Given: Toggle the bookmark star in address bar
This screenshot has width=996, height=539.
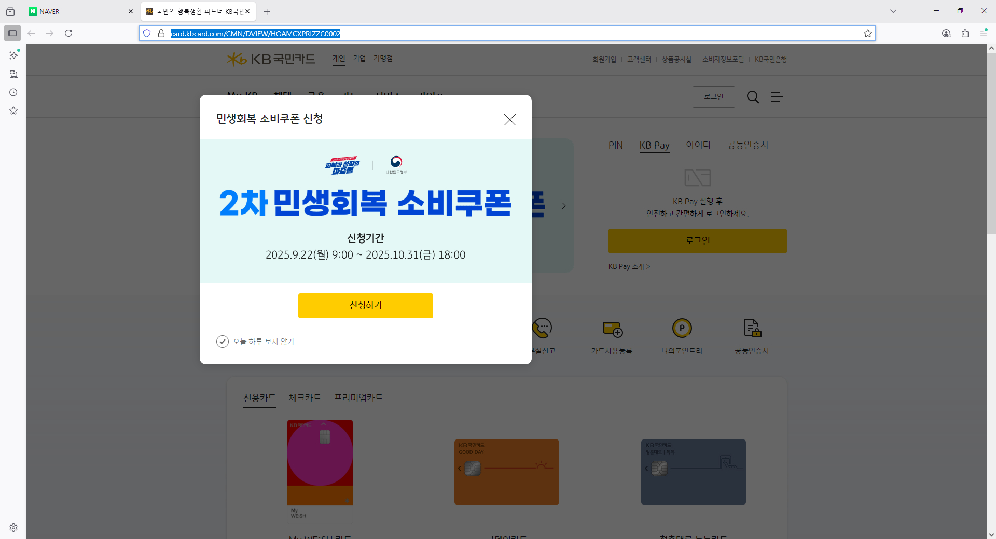Looking at the screenshot, I should click(x=868, y=33).
